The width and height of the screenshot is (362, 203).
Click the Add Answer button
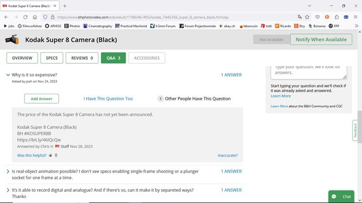[41, 99]
